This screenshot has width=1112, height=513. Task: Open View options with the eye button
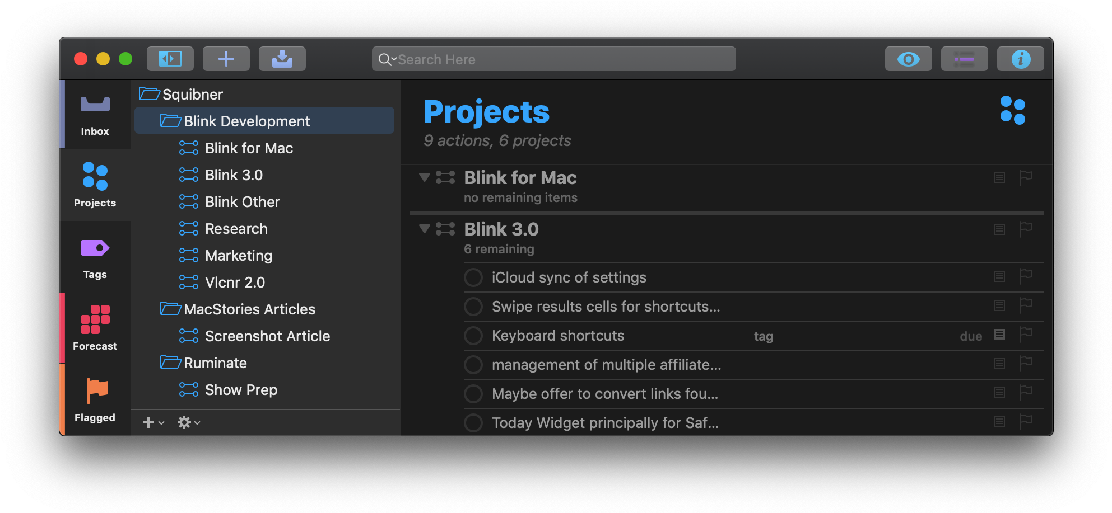(x=908, y=59)
